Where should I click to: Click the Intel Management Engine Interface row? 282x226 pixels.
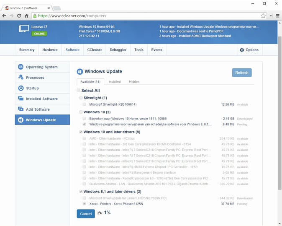pos(165,172)
